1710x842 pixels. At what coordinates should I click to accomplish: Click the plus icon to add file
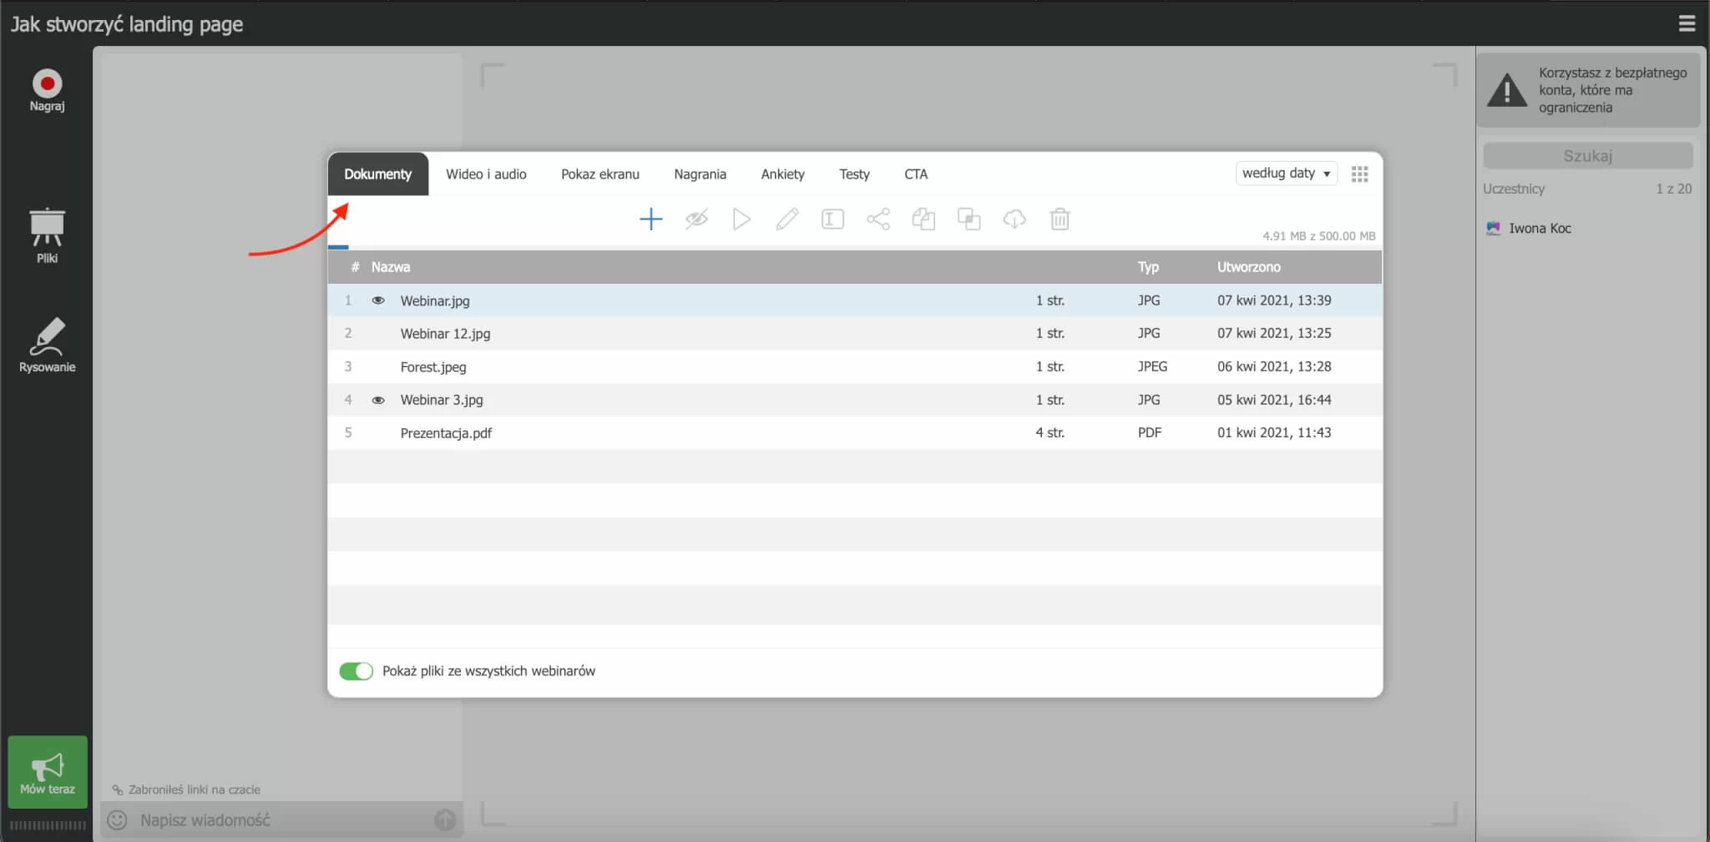coord(650,219)
